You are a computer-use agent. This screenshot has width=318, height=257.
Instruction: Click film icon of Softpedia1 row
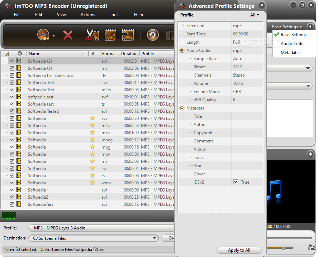[19, 190]
